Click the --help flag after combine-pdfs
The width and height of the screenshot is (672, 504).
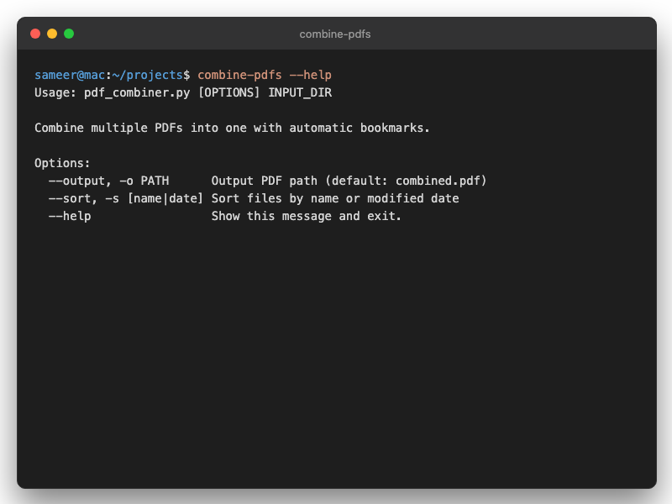click(x=312, y=75)
